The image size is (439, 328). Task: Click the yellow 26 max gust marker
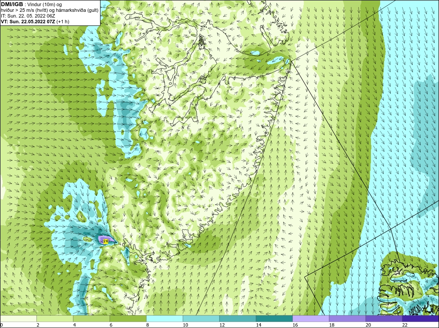pyautogui.click(x=106, y=241)
